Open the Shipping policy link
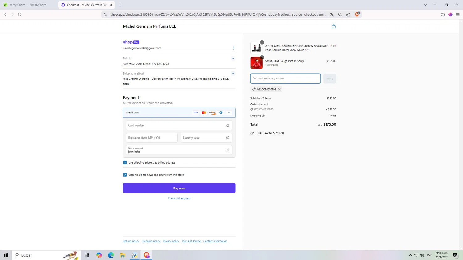 (151, 241)
